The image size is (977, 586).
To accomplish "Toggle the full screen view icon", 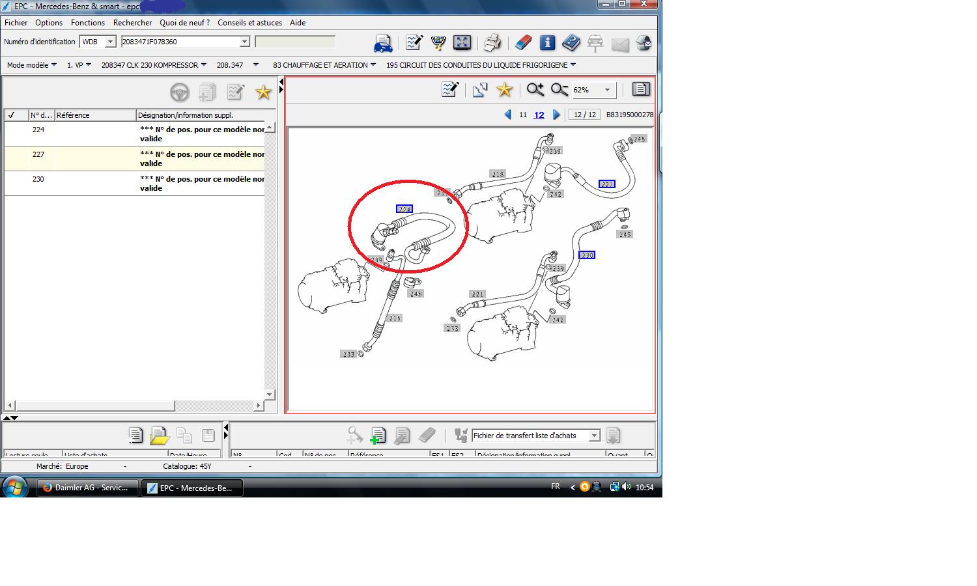I will pos(462,43).
